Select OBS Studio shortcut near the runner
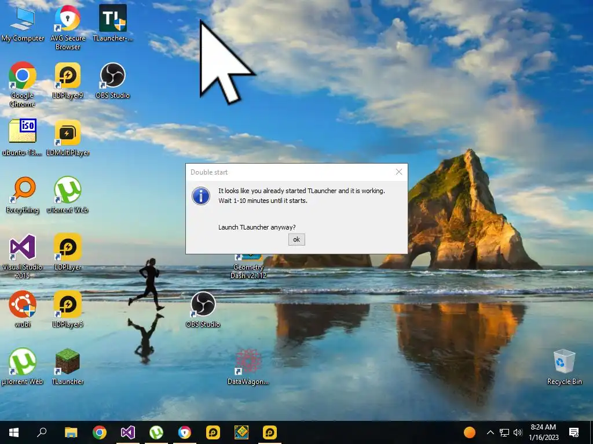Image resolution: width=593 pixels, height=444 pixels. pyautogui.click(x=203, y=310)
